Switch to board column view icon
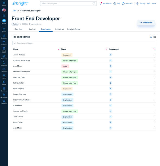 [155, 37]
